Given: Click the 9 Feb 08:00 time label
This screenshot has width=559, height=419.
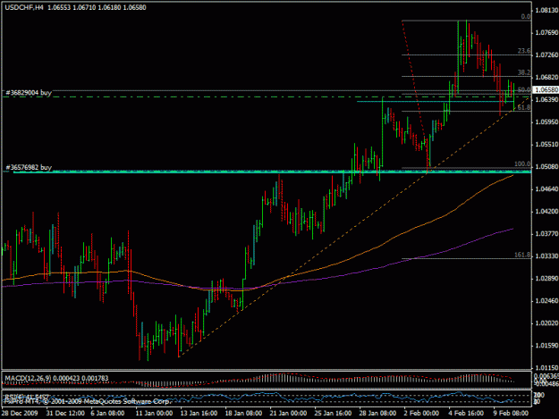Looking at the screenshot, I should [511, 414].
